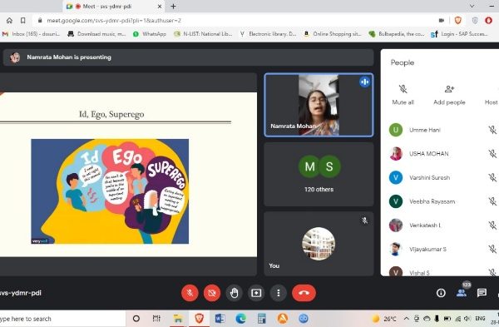Mute Umme Hani's microphone
This screenshot has width=499, height=327.
click(492, 130)
